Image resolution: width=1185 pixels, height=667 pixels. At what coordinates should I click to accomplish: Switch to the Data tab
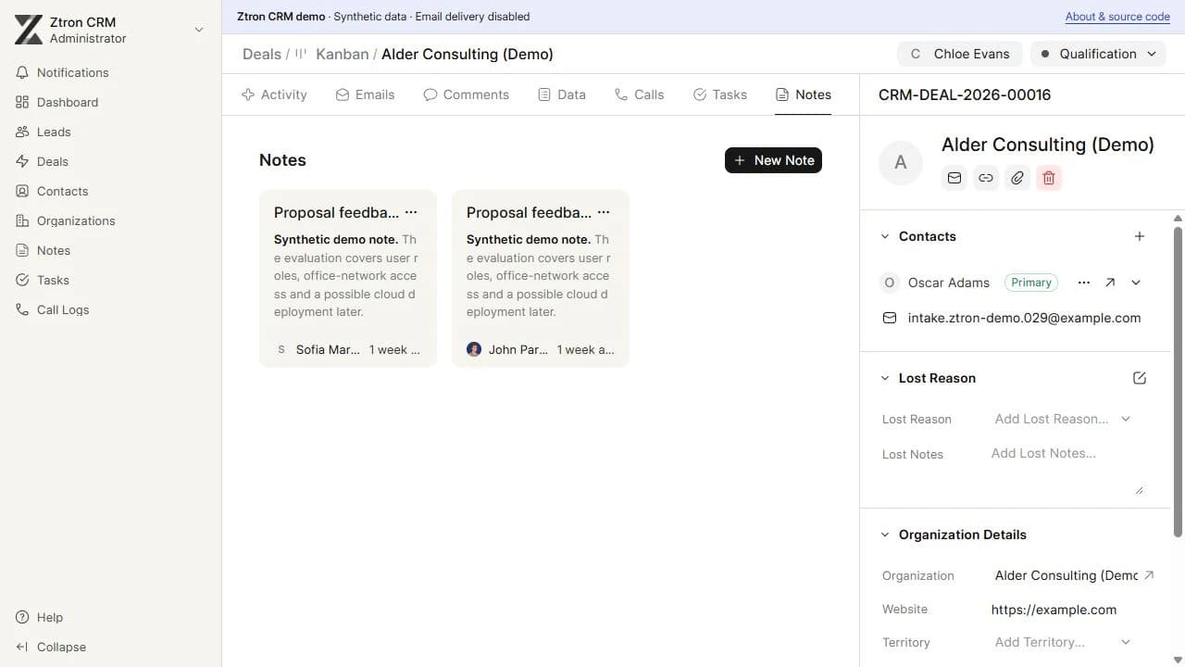pos(562,94)
